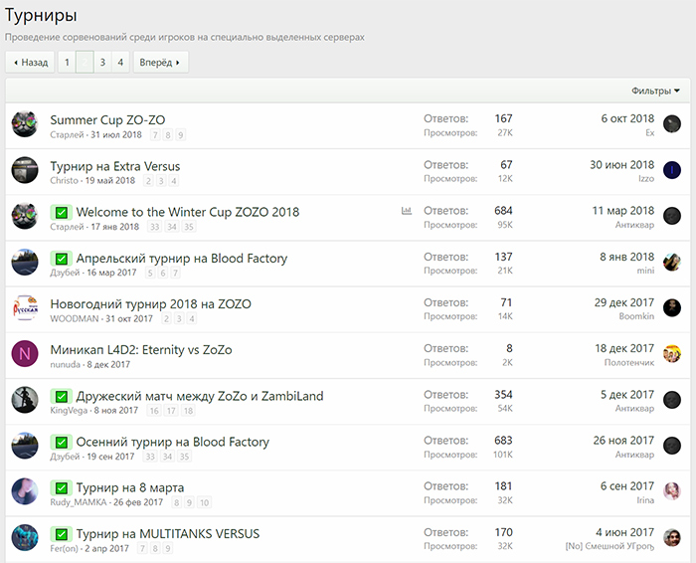The width and height of the screenshot is (696, 563).
Task: Click Полотенчик's small avatar on the right
Action: point(672,354)
